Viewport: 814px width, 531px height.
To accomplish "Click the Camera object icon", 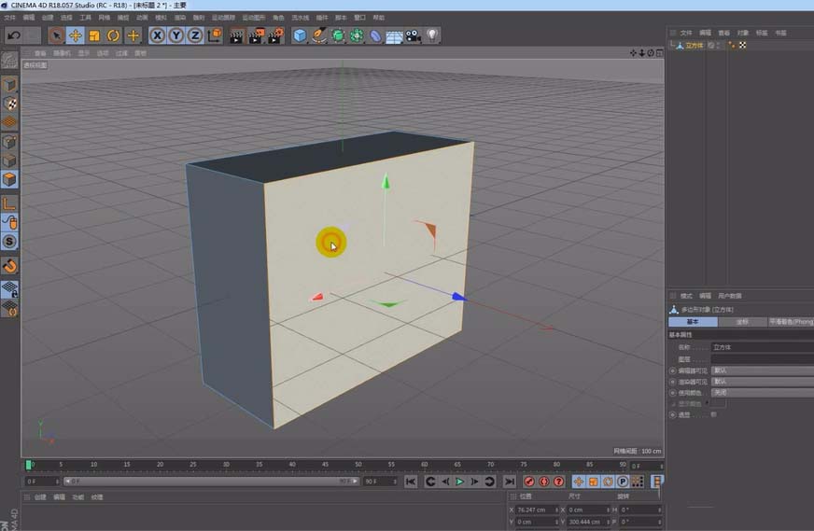I will [413, 35].
